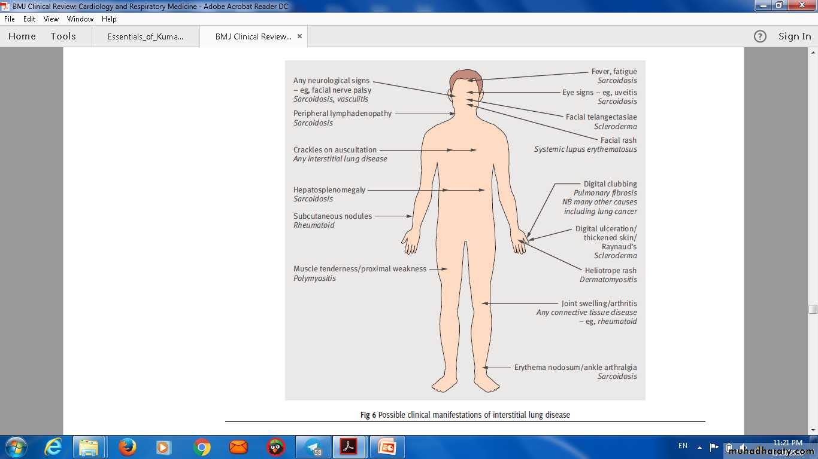818x459 pixels.
Task: Switch to PowerPoint in the taskbar
Action: pyautogui.click(x=387, y=447)
